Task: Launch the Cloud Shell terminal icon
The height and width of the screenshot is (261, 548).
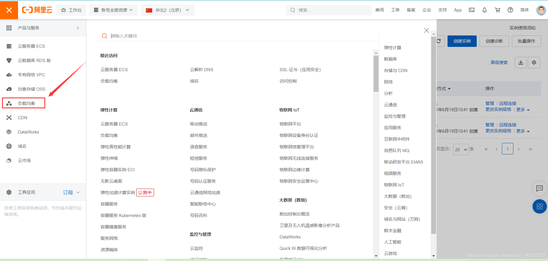Action: 472,10
